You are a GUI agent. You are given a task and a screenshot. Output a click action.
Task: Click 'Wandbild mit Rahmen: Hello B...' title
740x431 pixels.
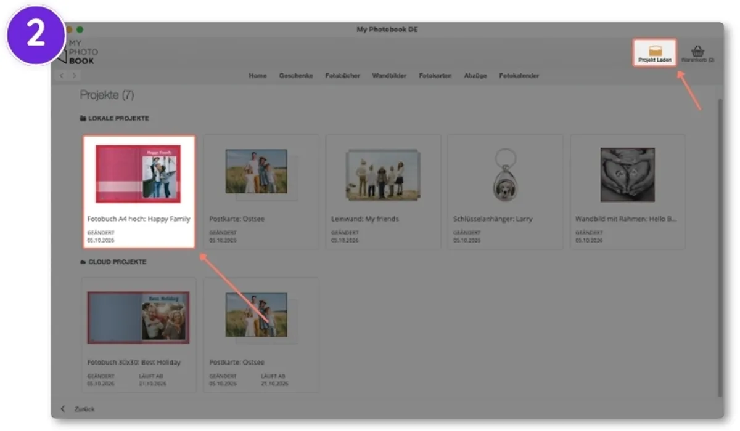[627, 219]
